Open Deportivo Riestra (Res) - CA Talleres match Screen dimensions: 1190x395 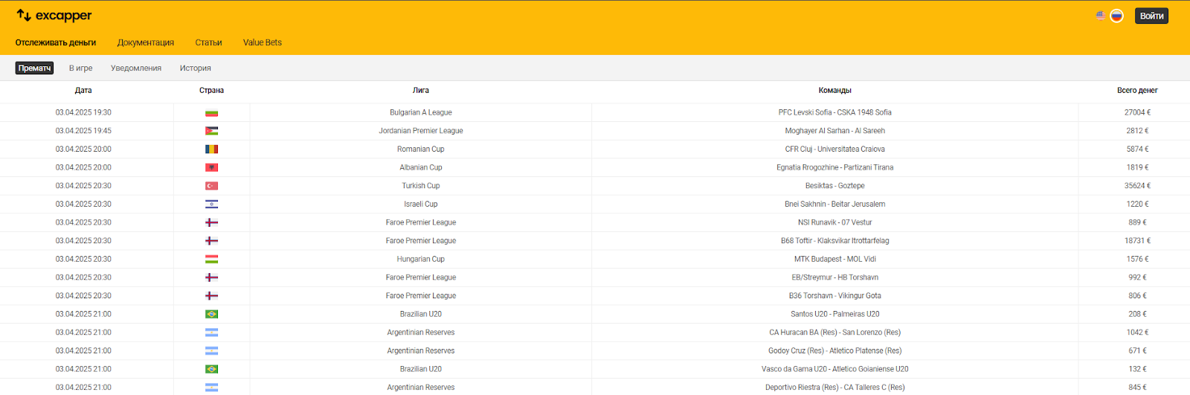834,388
